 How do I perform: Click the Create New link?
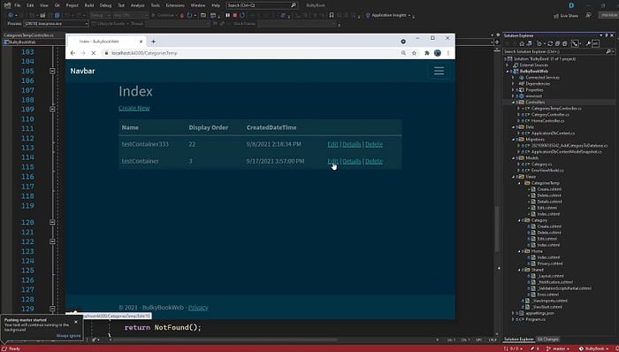pyautogui.click(x=134, y=108)
